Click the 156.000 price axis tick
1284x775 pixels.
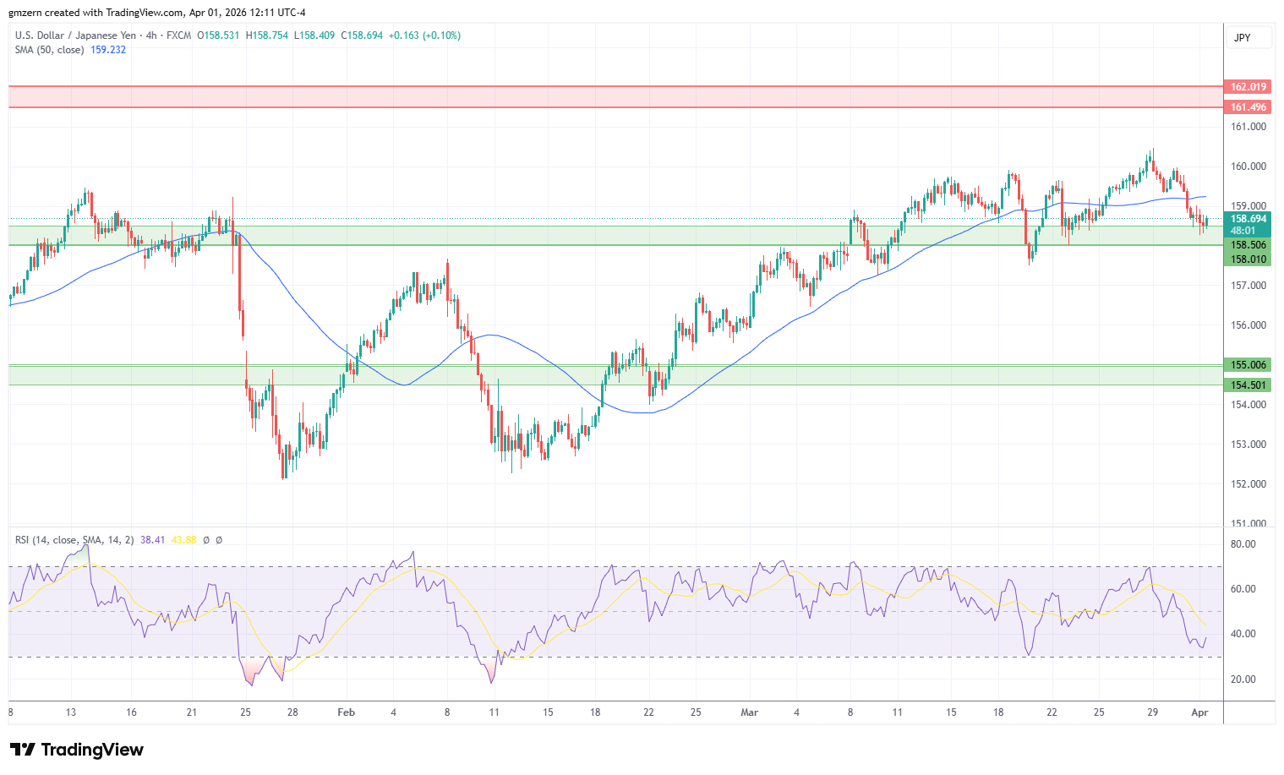pyautogui.click(x=1248, y=325)
